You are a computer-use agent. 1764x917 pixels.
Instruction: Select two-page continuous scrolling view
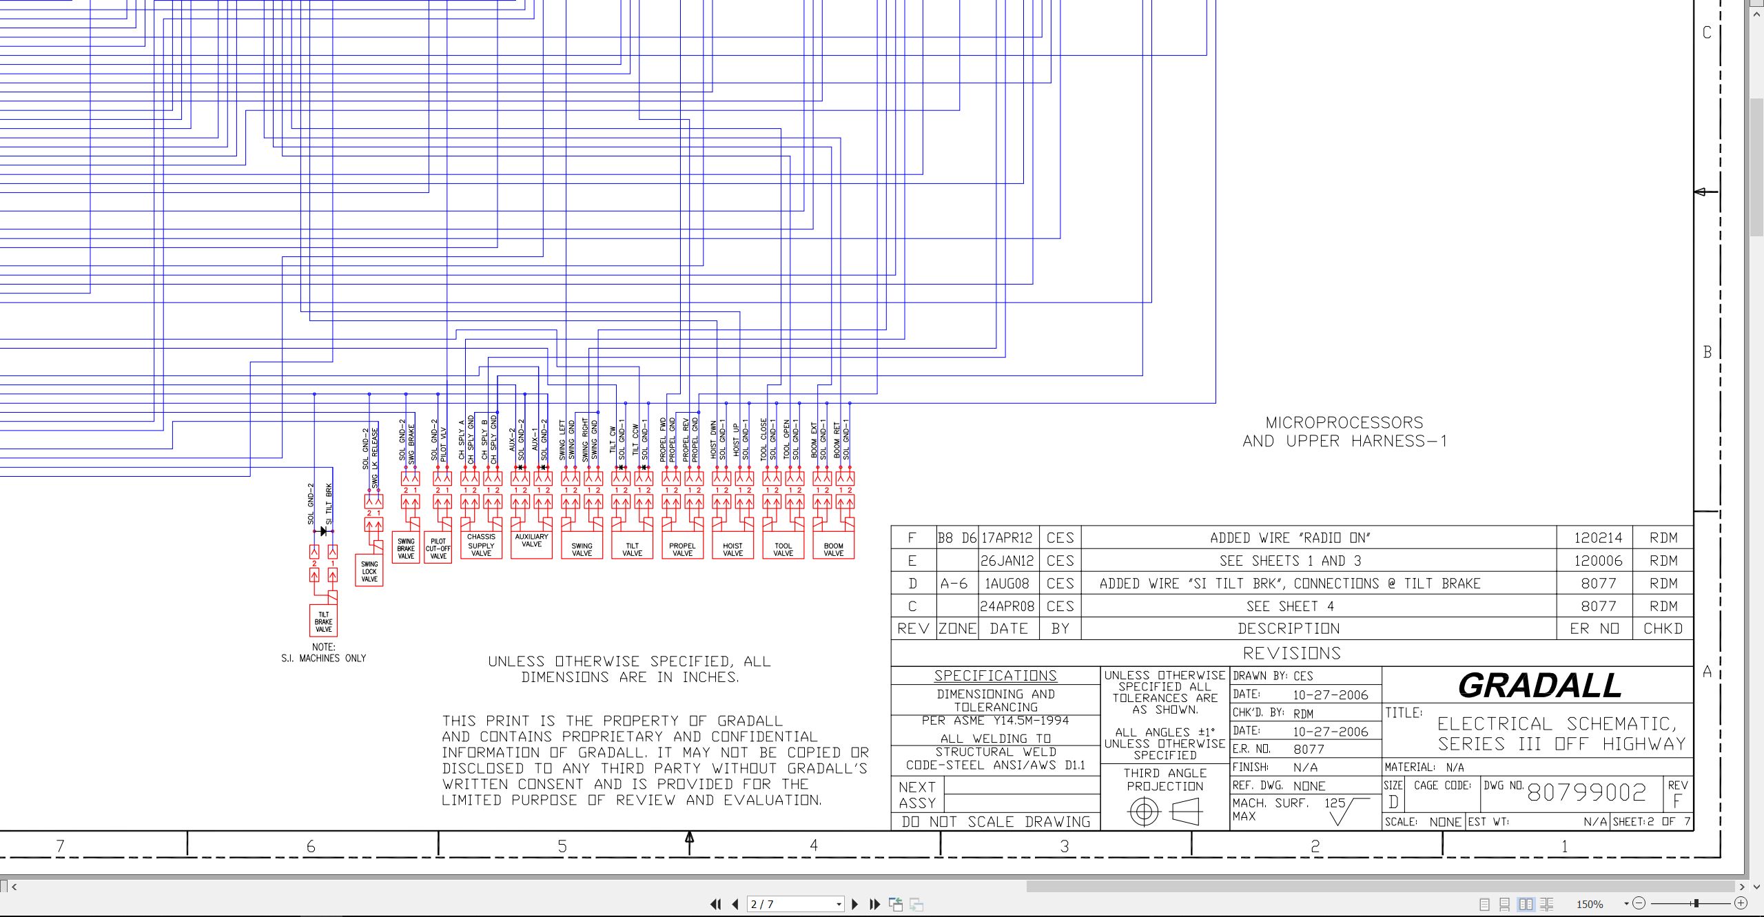[x=1547, y=904]
